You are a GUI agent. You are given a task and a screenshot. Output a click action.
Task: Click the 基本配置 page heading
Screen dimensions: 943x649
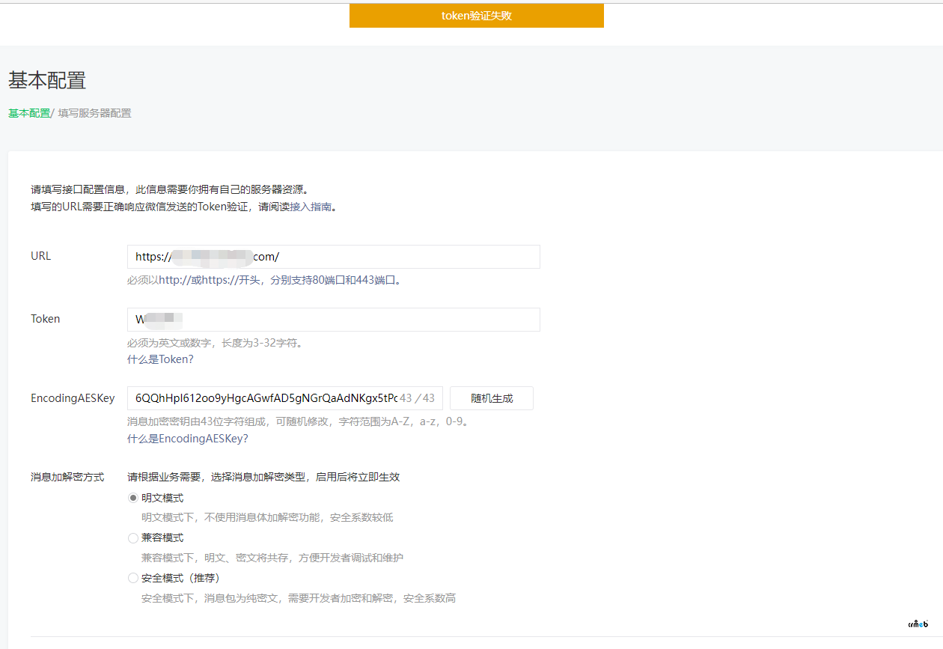(47, 80)
